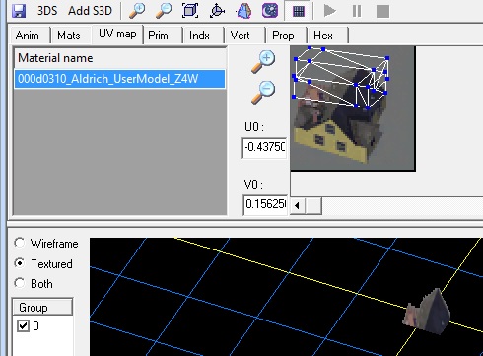Click the axis rotate icon in toolbar
483x356 pixels.
pyautogui.click(x=217, y=11)
